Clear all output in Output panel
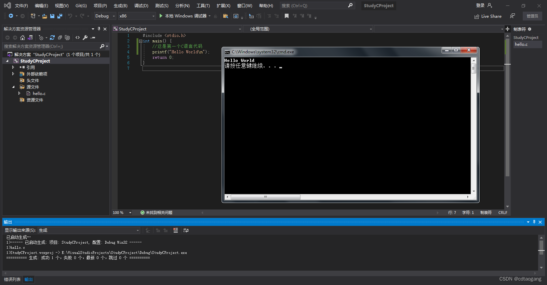The width and height of the screenshot is (547, 285). [176, 230]
